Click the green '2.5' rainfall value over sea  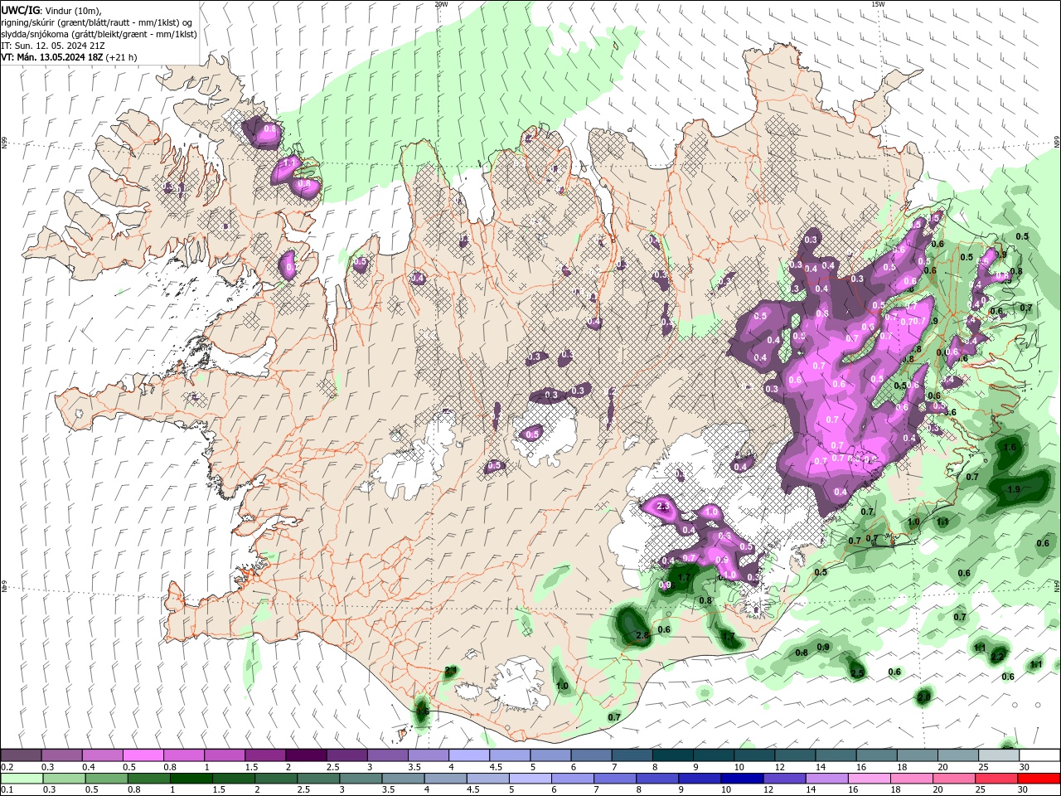click(857, 672)
